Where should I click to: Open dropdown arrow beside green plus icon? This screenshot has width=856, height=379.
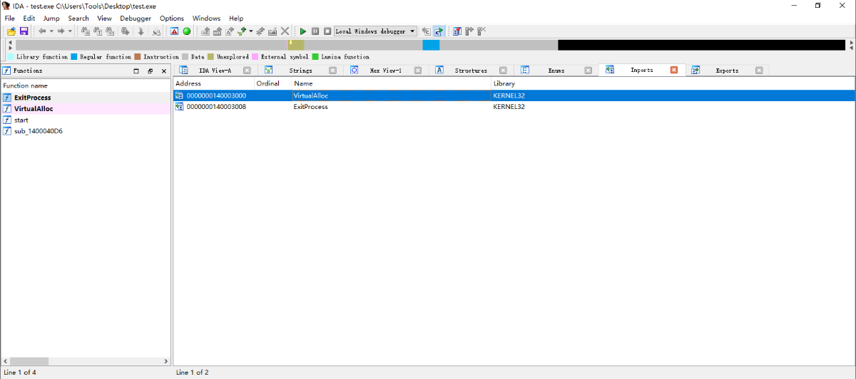tap(251, 31)
